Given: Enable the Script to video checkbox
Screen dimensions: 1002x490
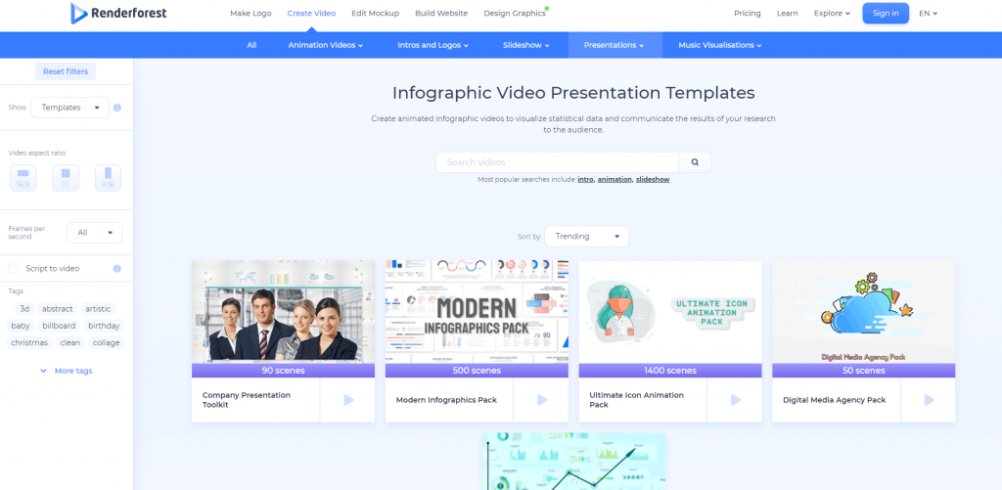Looking at the screenshot, I should (x=14, y=269).
